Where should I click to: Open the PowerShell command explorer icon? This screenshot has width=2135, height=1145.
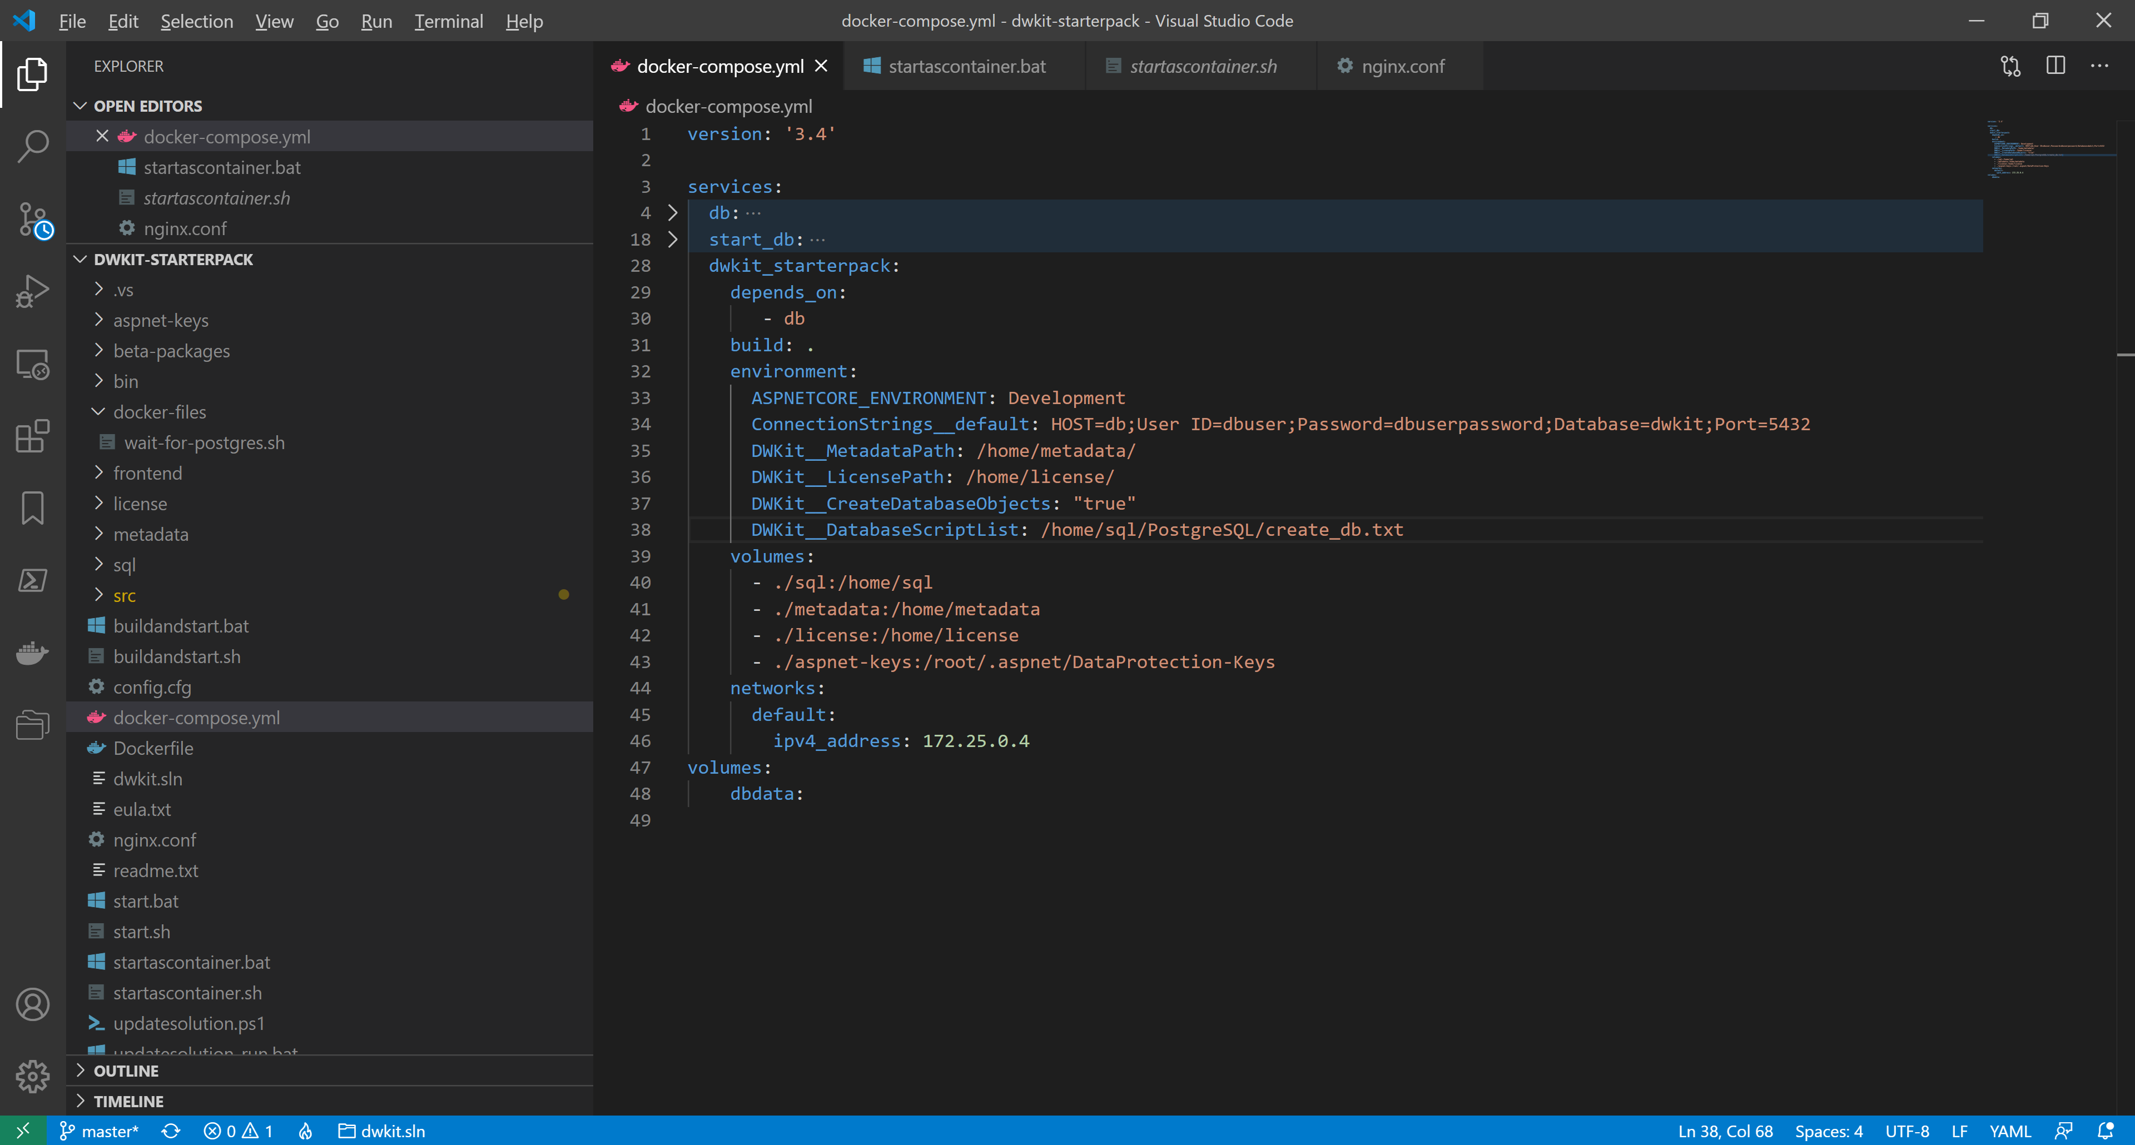tap(32, 580)
